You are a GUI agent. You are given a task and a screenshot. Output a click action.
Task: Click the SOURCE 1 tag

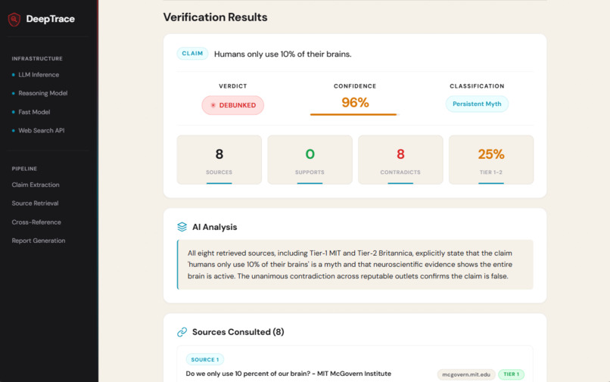click(204, 359)
